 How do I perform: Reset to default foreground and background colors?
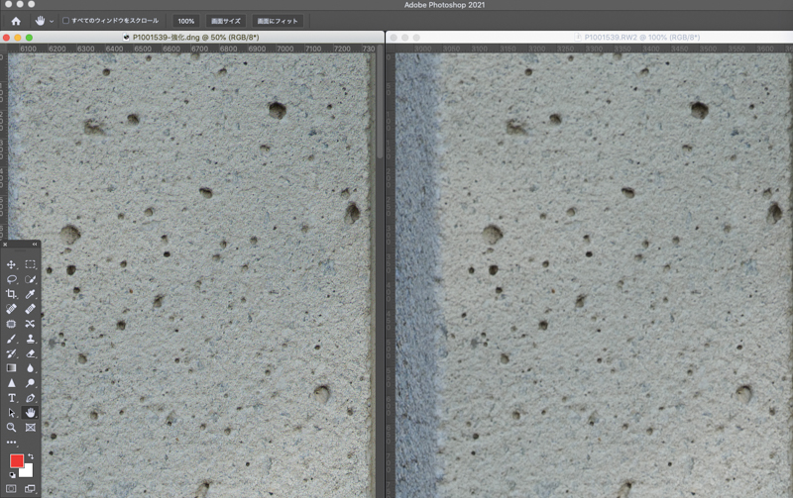[x=12, y=475]
